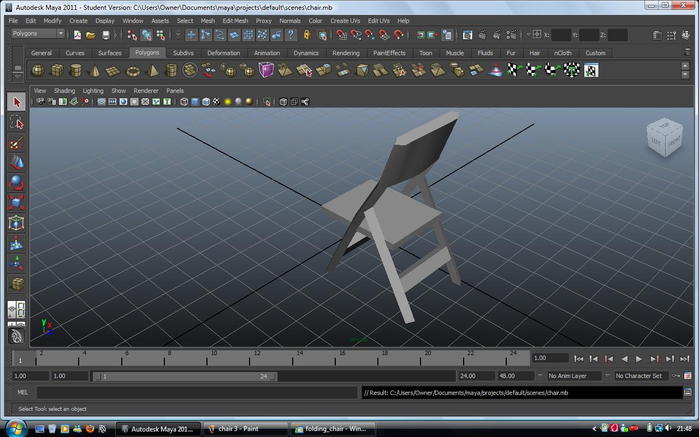Screen dimensions: 699x437
Task: Create a polygon sphere from the shelf
Action: click(x=38, y=70)
